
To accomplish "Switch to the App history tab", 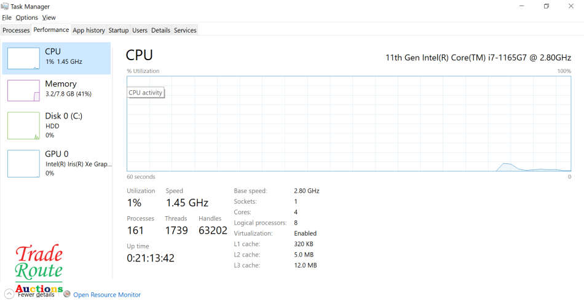I will [x=89, y=30].
